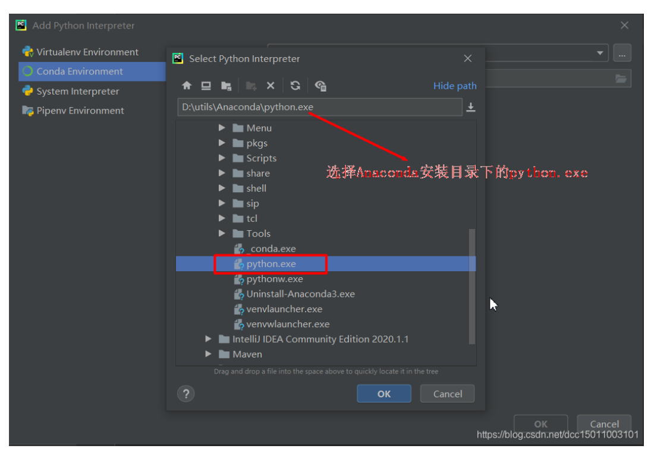654x461 pixels.
Task: Expand IntelliJ IDEA Community Edition folder
Action: click(208, 339)
